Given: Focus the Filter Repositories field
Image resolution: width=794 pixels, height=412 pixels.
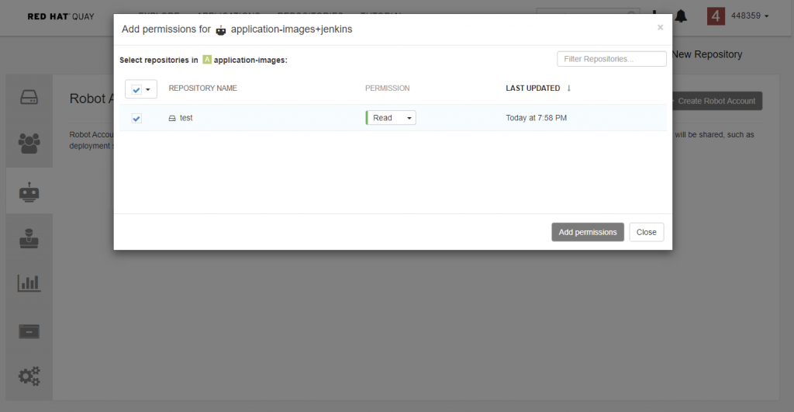Looking at the screenshot, I should coord(611,59).
